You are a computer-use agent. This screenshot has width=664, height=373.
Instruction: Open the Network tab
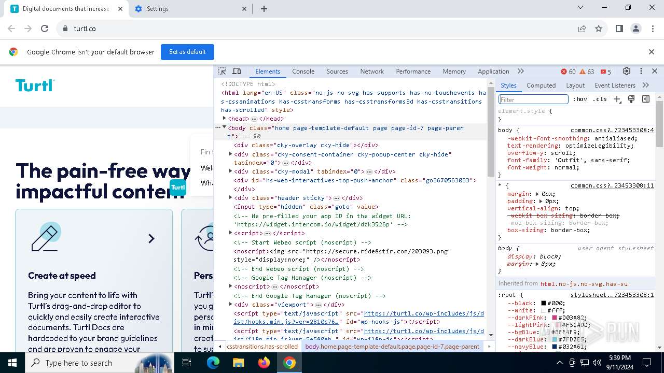click(372, 71)
